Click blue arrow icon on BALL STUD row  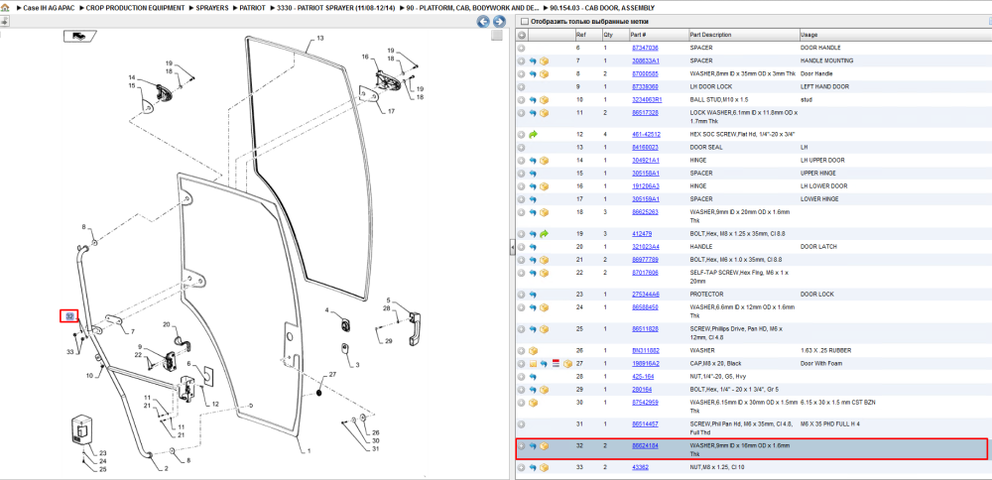(533, 100)
